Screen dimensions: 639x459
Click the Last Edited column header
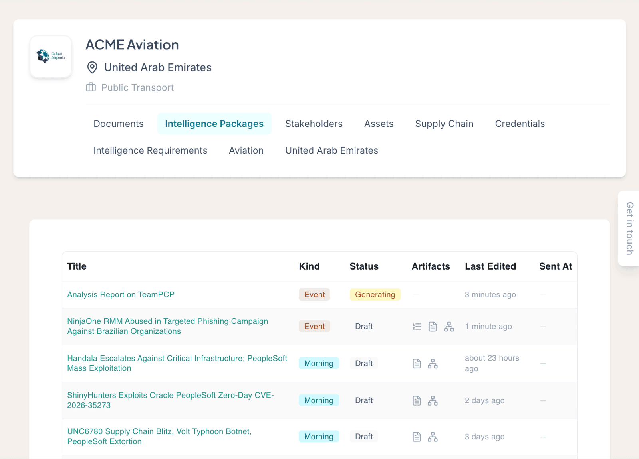[490, 266]
